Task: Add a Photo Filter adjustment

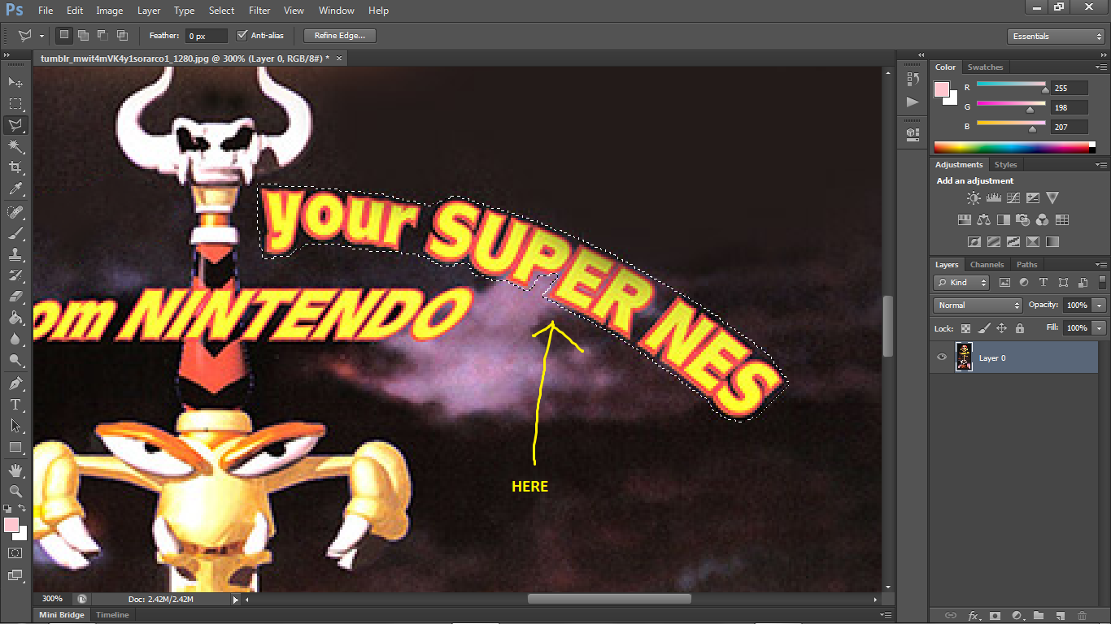Action: pos(1023,219)
